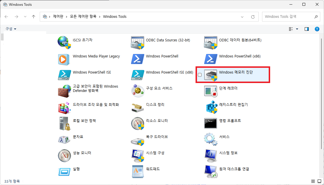Select the Windows Defender 방화벽 brick-wall icon

pyautogui.click(x=64, y=91)
